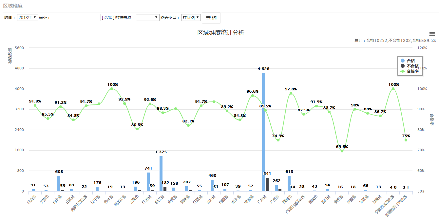Click the tall 广东省 blue bar
Viewport: 439px width, 220px height.
click(263, 131)
